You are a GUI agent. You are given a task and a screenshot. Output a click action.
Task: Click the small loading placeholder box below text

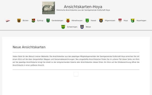(76, 74)
